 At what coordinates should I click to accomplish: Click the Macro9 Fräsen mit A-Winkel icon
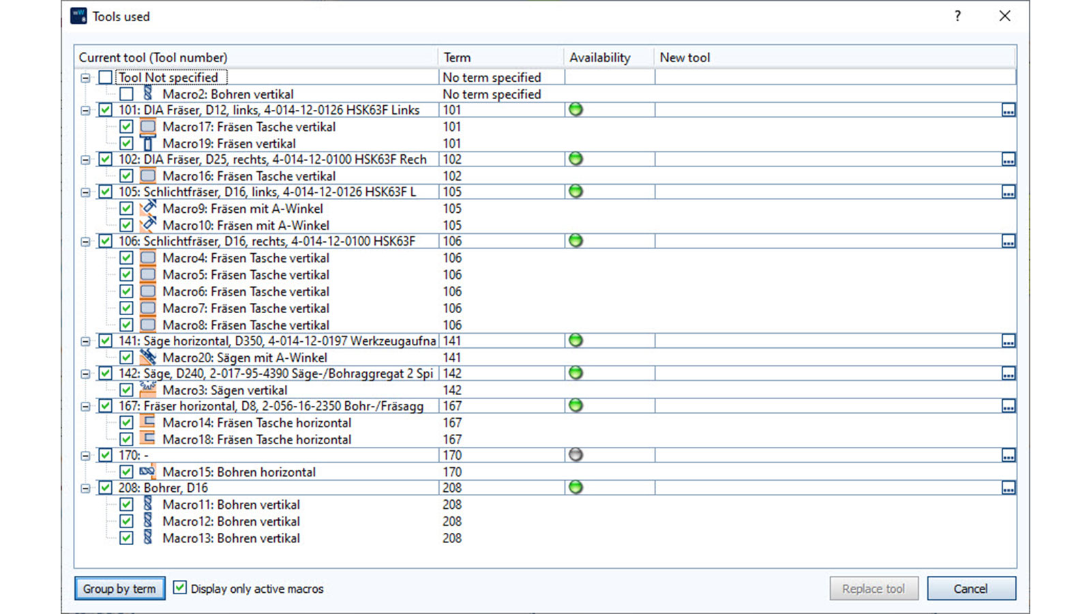(148, 209)
